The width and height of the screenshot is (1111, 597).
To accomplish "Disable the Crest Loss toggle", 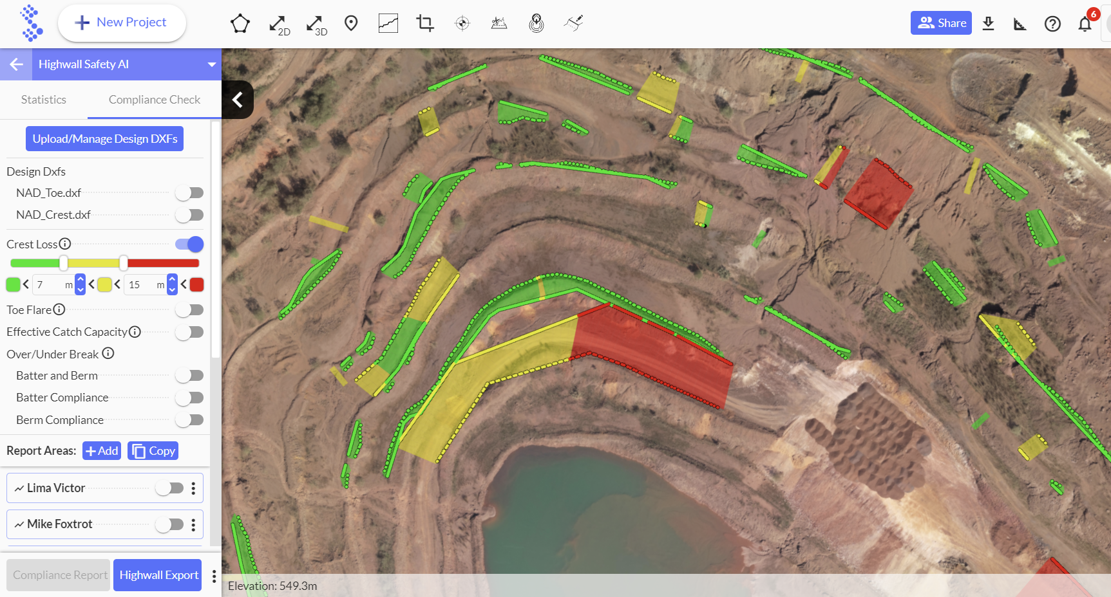I will pos(189,244).
